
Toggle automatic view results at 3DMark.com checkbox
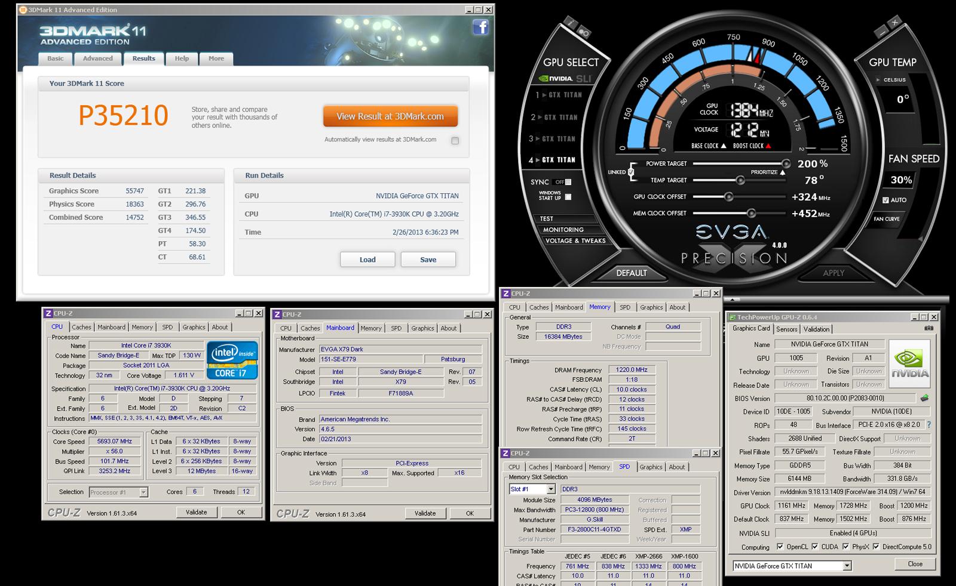455,141
